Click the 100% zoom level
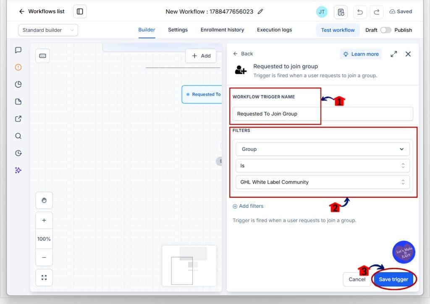 pos(44,239)
